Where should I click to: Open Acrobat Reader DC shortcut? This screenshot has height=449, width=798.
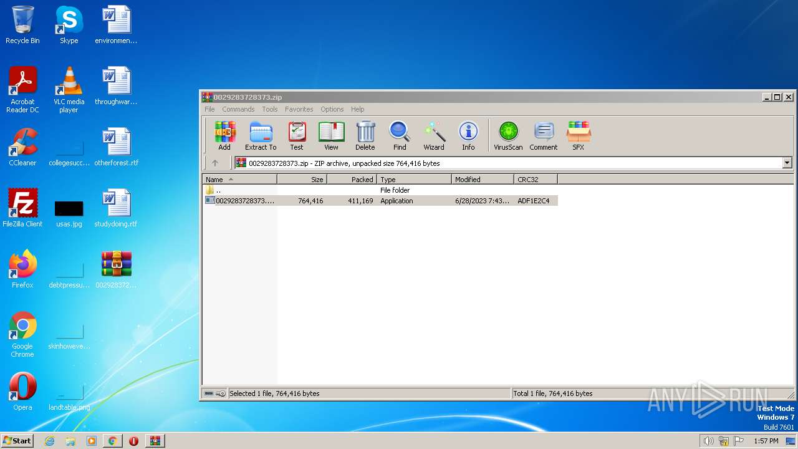22,91
